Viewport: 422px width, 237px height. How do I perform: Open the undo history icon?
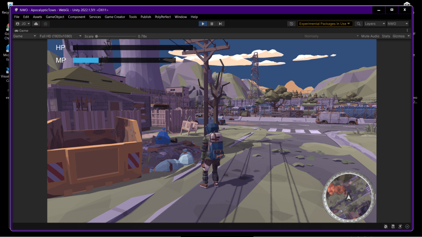(x=292, y=24)
